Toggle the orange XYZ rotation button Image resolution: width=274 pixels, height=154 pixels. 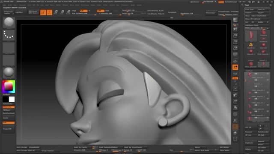click(x=235, y=78)
